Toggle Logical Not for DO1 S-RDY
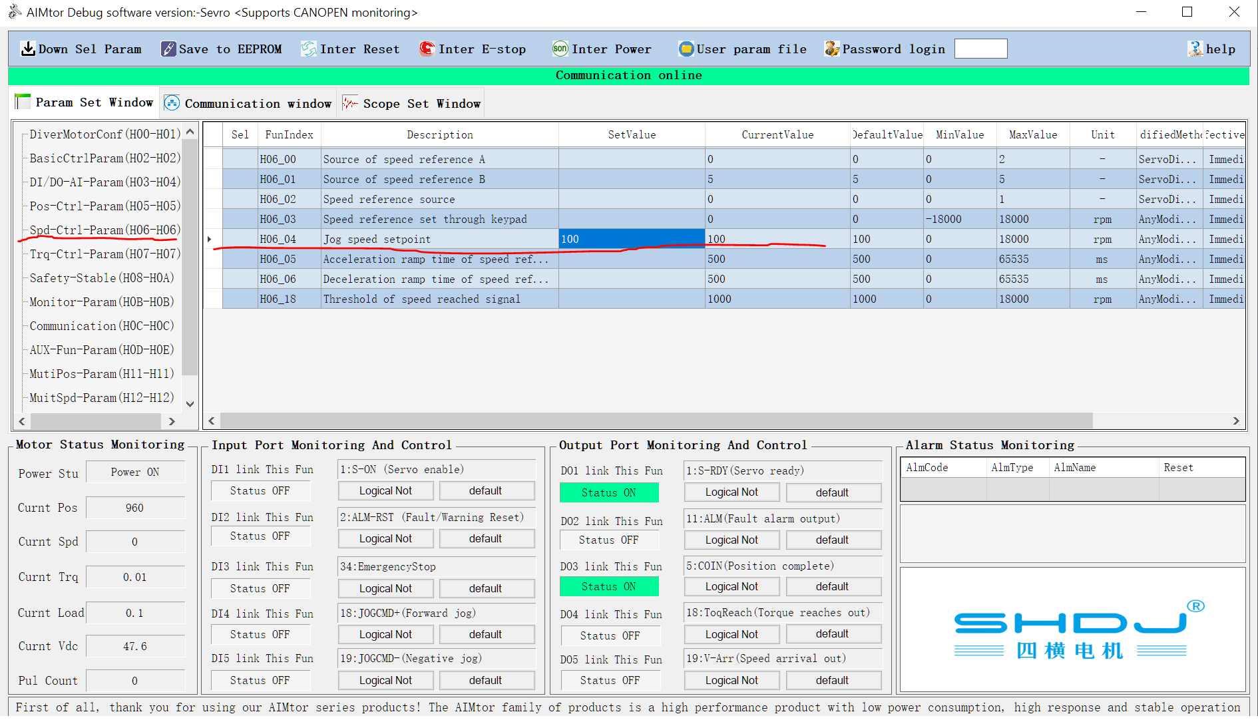1258x720 pixels. (732, 492)
